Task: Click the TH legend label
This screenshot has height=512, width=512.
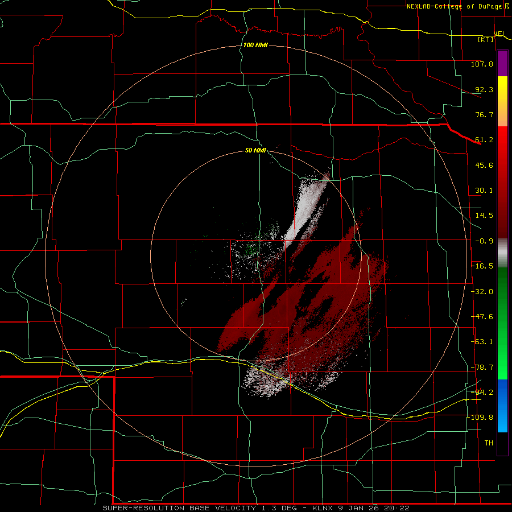Action: (x=489, y=443)
